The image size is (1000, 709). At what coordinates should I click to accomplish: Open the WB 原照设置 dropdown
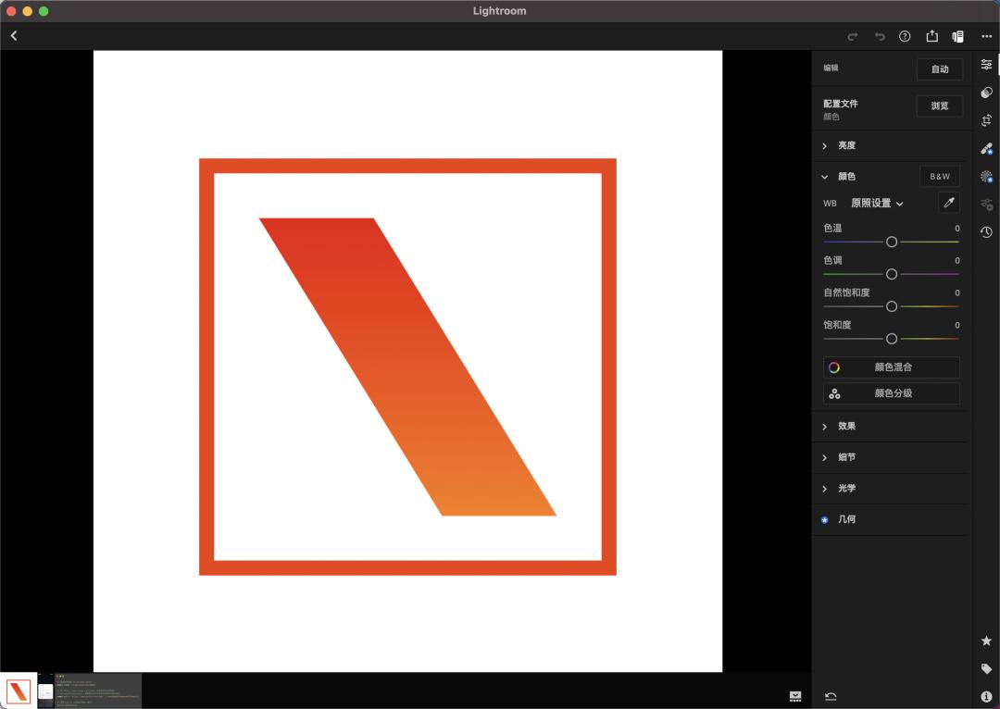point(877,204)
